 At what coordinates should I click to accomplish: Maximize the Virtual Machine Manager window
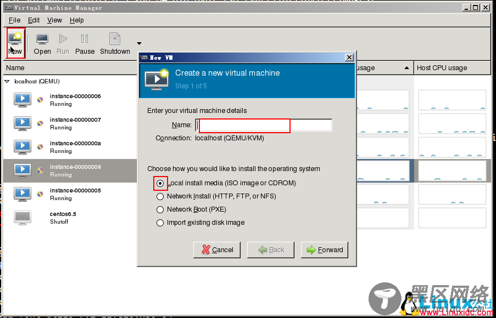tap(475, 8)
